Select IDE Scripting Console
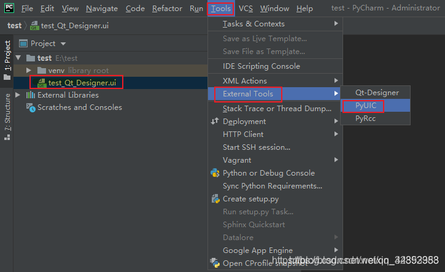 click(276, 66)
